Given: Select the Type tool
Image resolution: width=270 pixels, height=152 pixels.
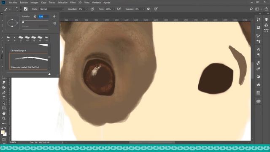Looking at the screenshot, I should pyautogui.click(x=4, y=98).
